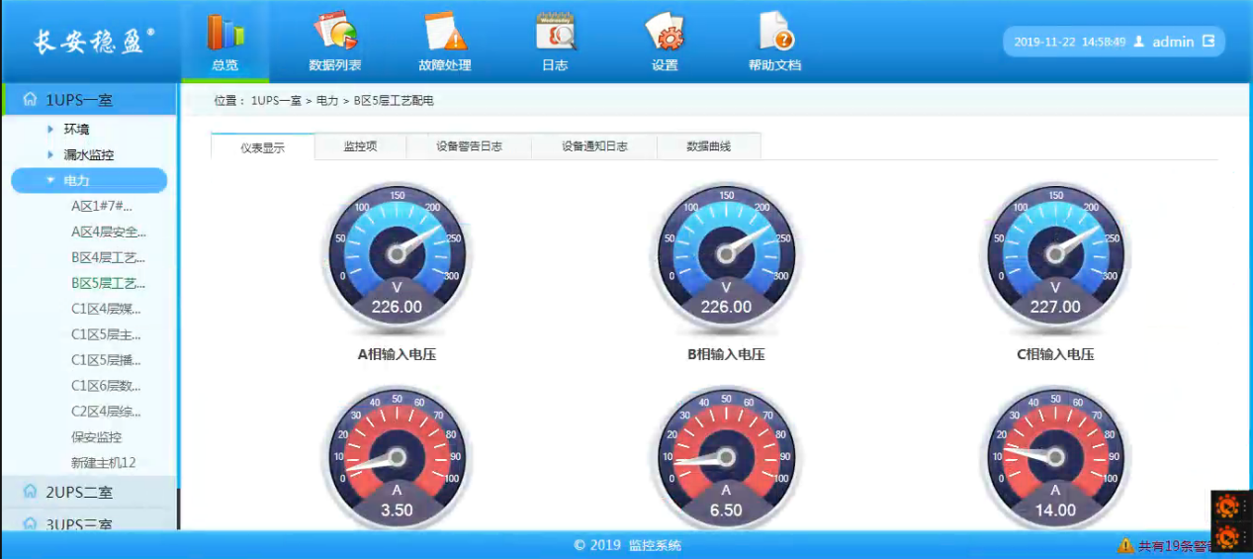Click the warning triangle alarm icon
Image resolution: width=1253 pixels, height=559 pixels.
(1124, 545)
